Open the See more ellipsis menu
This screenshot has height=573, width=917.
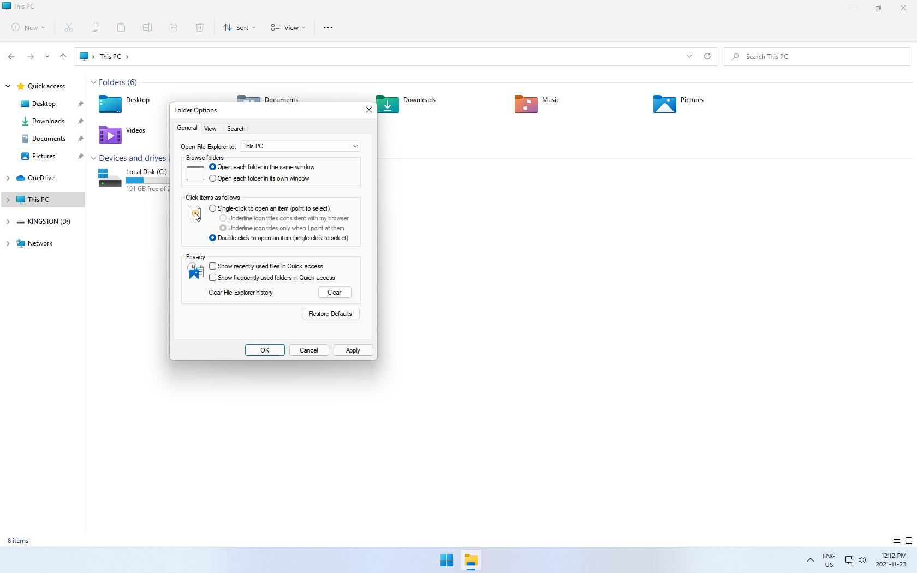328,28
